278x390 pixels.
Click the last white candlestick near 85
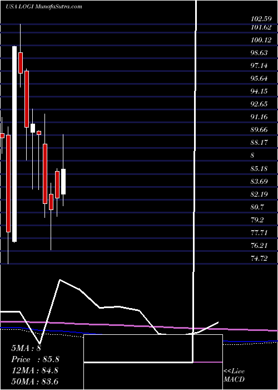click(x=63, y=182)
